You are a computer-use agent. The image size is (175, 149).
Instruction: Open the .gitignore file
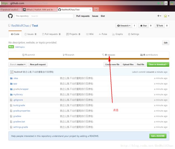pyautogui.click(x=18, y=100)
